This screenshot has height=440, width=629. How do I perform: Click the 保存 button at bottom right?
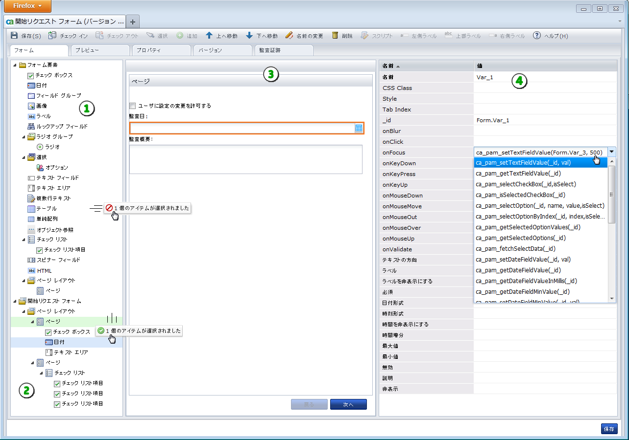click(x=609, y=429)
